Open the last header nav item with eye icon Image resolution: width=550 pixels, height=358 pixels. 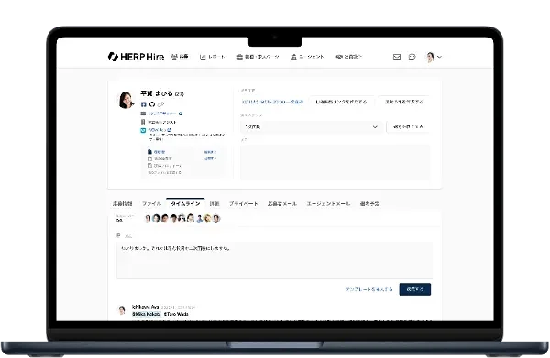pos(348,57)
